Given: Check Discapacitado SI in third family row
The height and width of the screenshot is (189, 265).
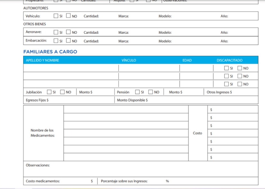Looking at the screenshot, I should [x=226, y=84].
